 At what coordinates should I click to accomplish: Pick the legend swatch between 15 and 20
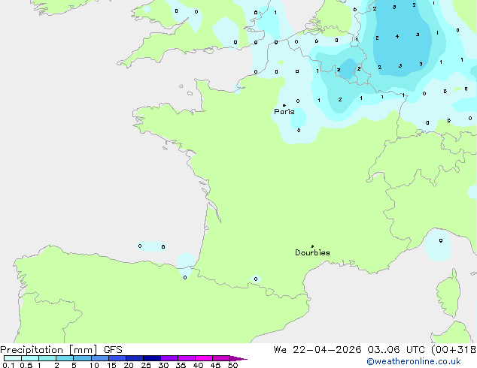(x=117, y=358)
